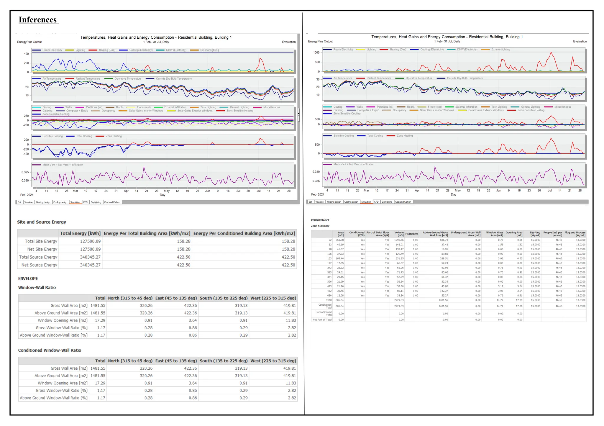This screenshot has width=604, height=426.
Task: Click Zone Heating legend entry in left chart
Action: click(x=114, y=136)
